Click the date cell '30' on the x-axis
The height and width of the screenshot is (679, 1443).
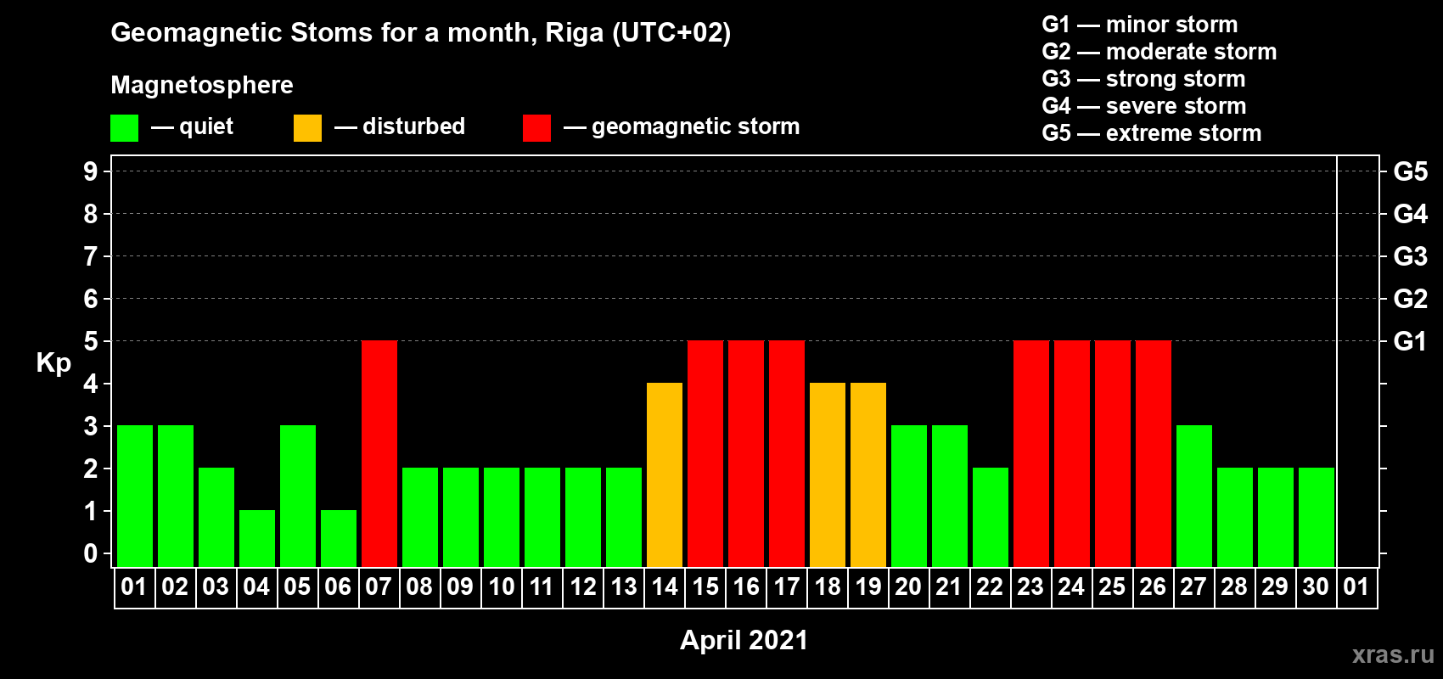tap(1317, 587)
